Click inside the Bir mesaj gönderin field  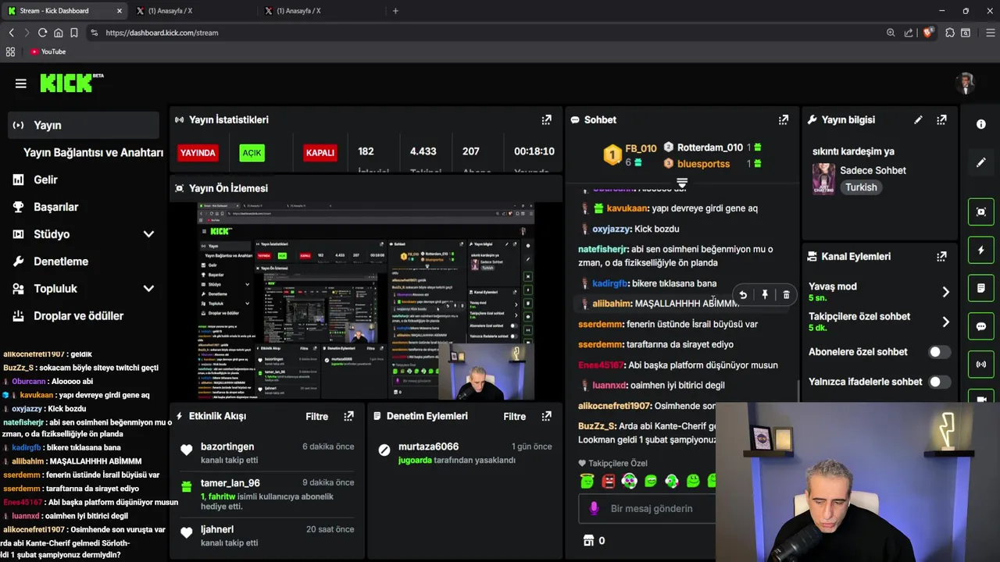click(x=647, y=508)
